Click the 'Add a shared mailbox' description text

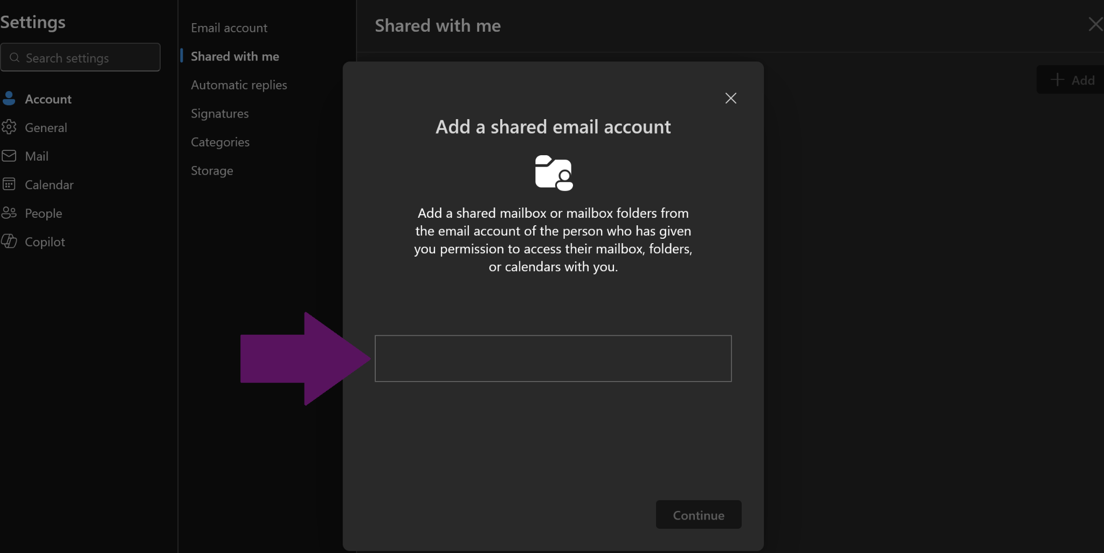click(553, 240)
